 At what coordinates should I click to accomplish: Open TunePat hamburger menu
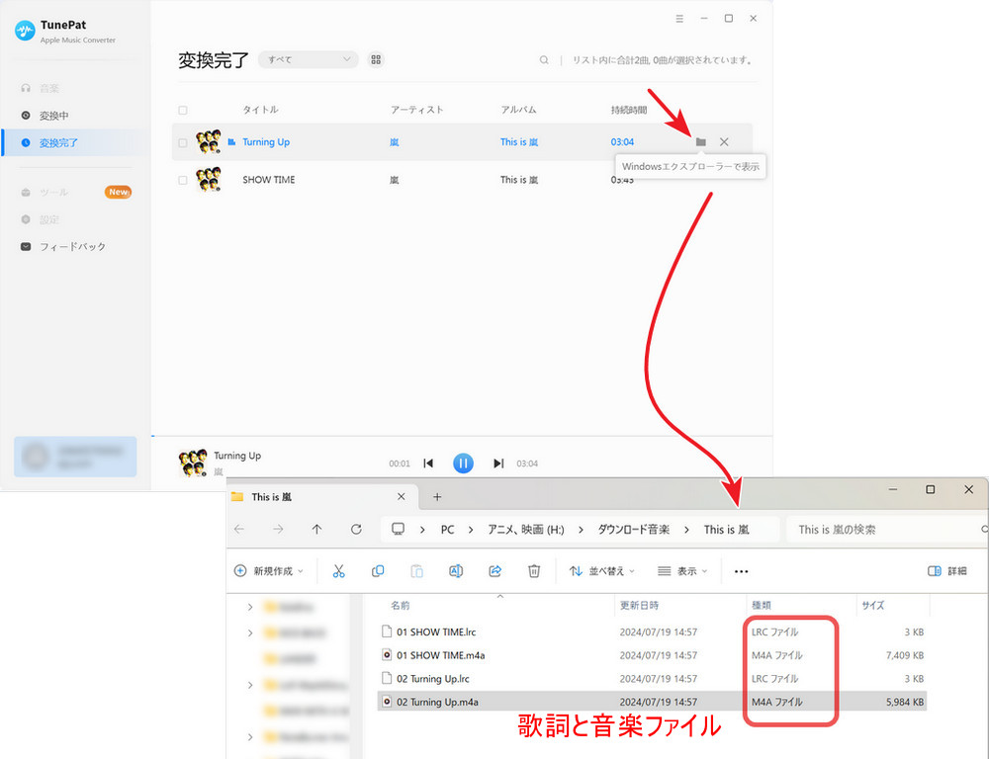(x=679, y=18)
